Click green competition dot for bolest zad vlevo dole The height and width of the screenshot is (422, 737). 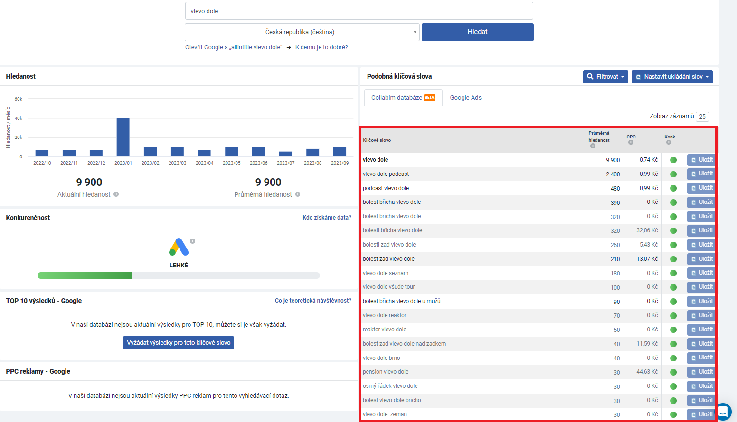coord(673,259)
